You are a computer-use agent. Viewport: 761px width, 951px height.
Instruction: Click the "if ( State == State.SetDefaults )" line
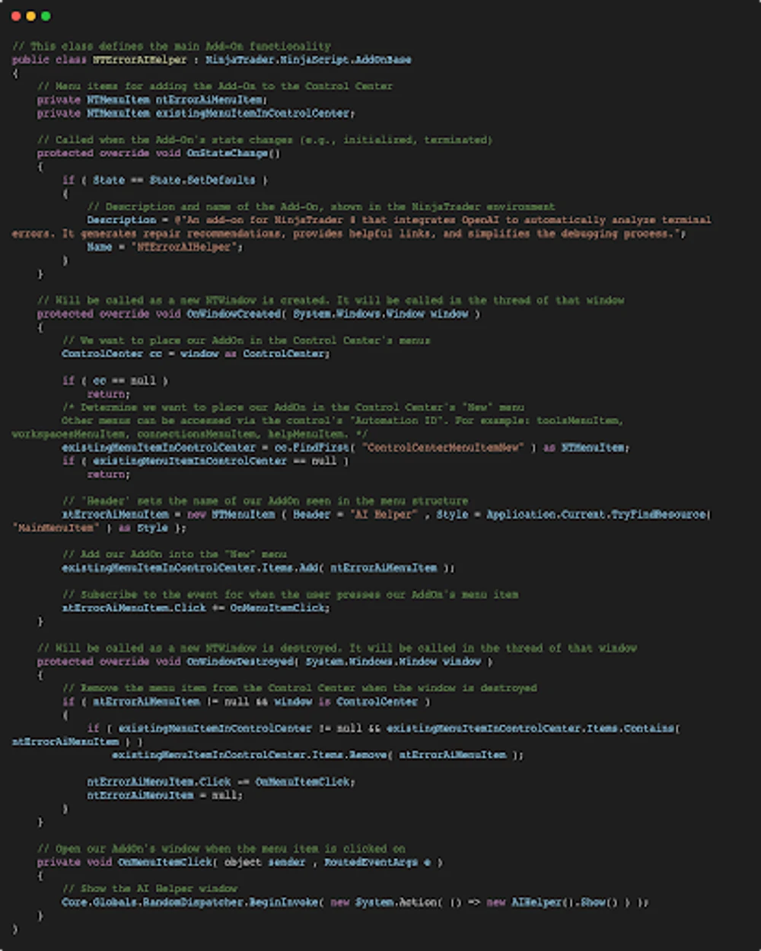(165, 180)
